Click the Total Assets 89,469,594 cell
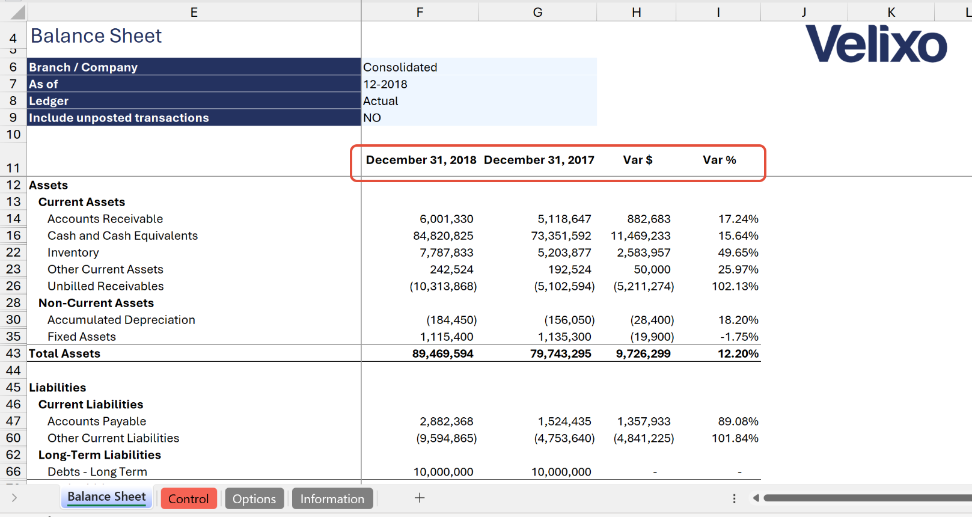 [x=420, y=353]
